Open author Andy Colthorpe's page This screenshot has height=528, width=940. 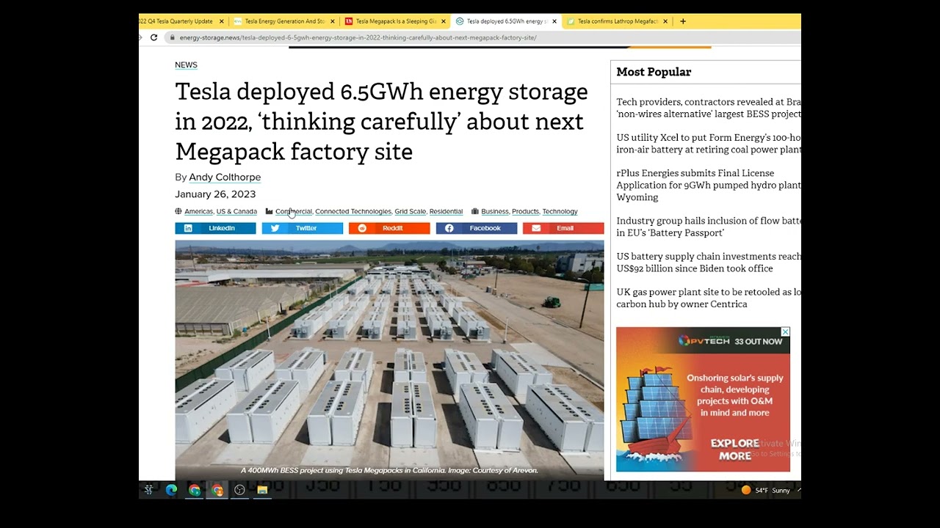[225, 177]
